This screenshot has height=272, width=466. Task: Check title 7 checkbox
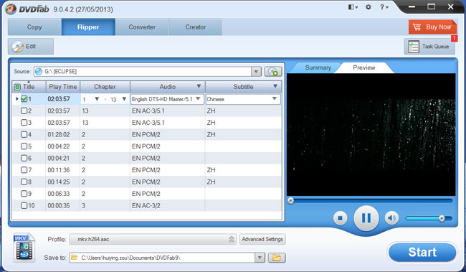pyautogui.click(x=24, y=170)
